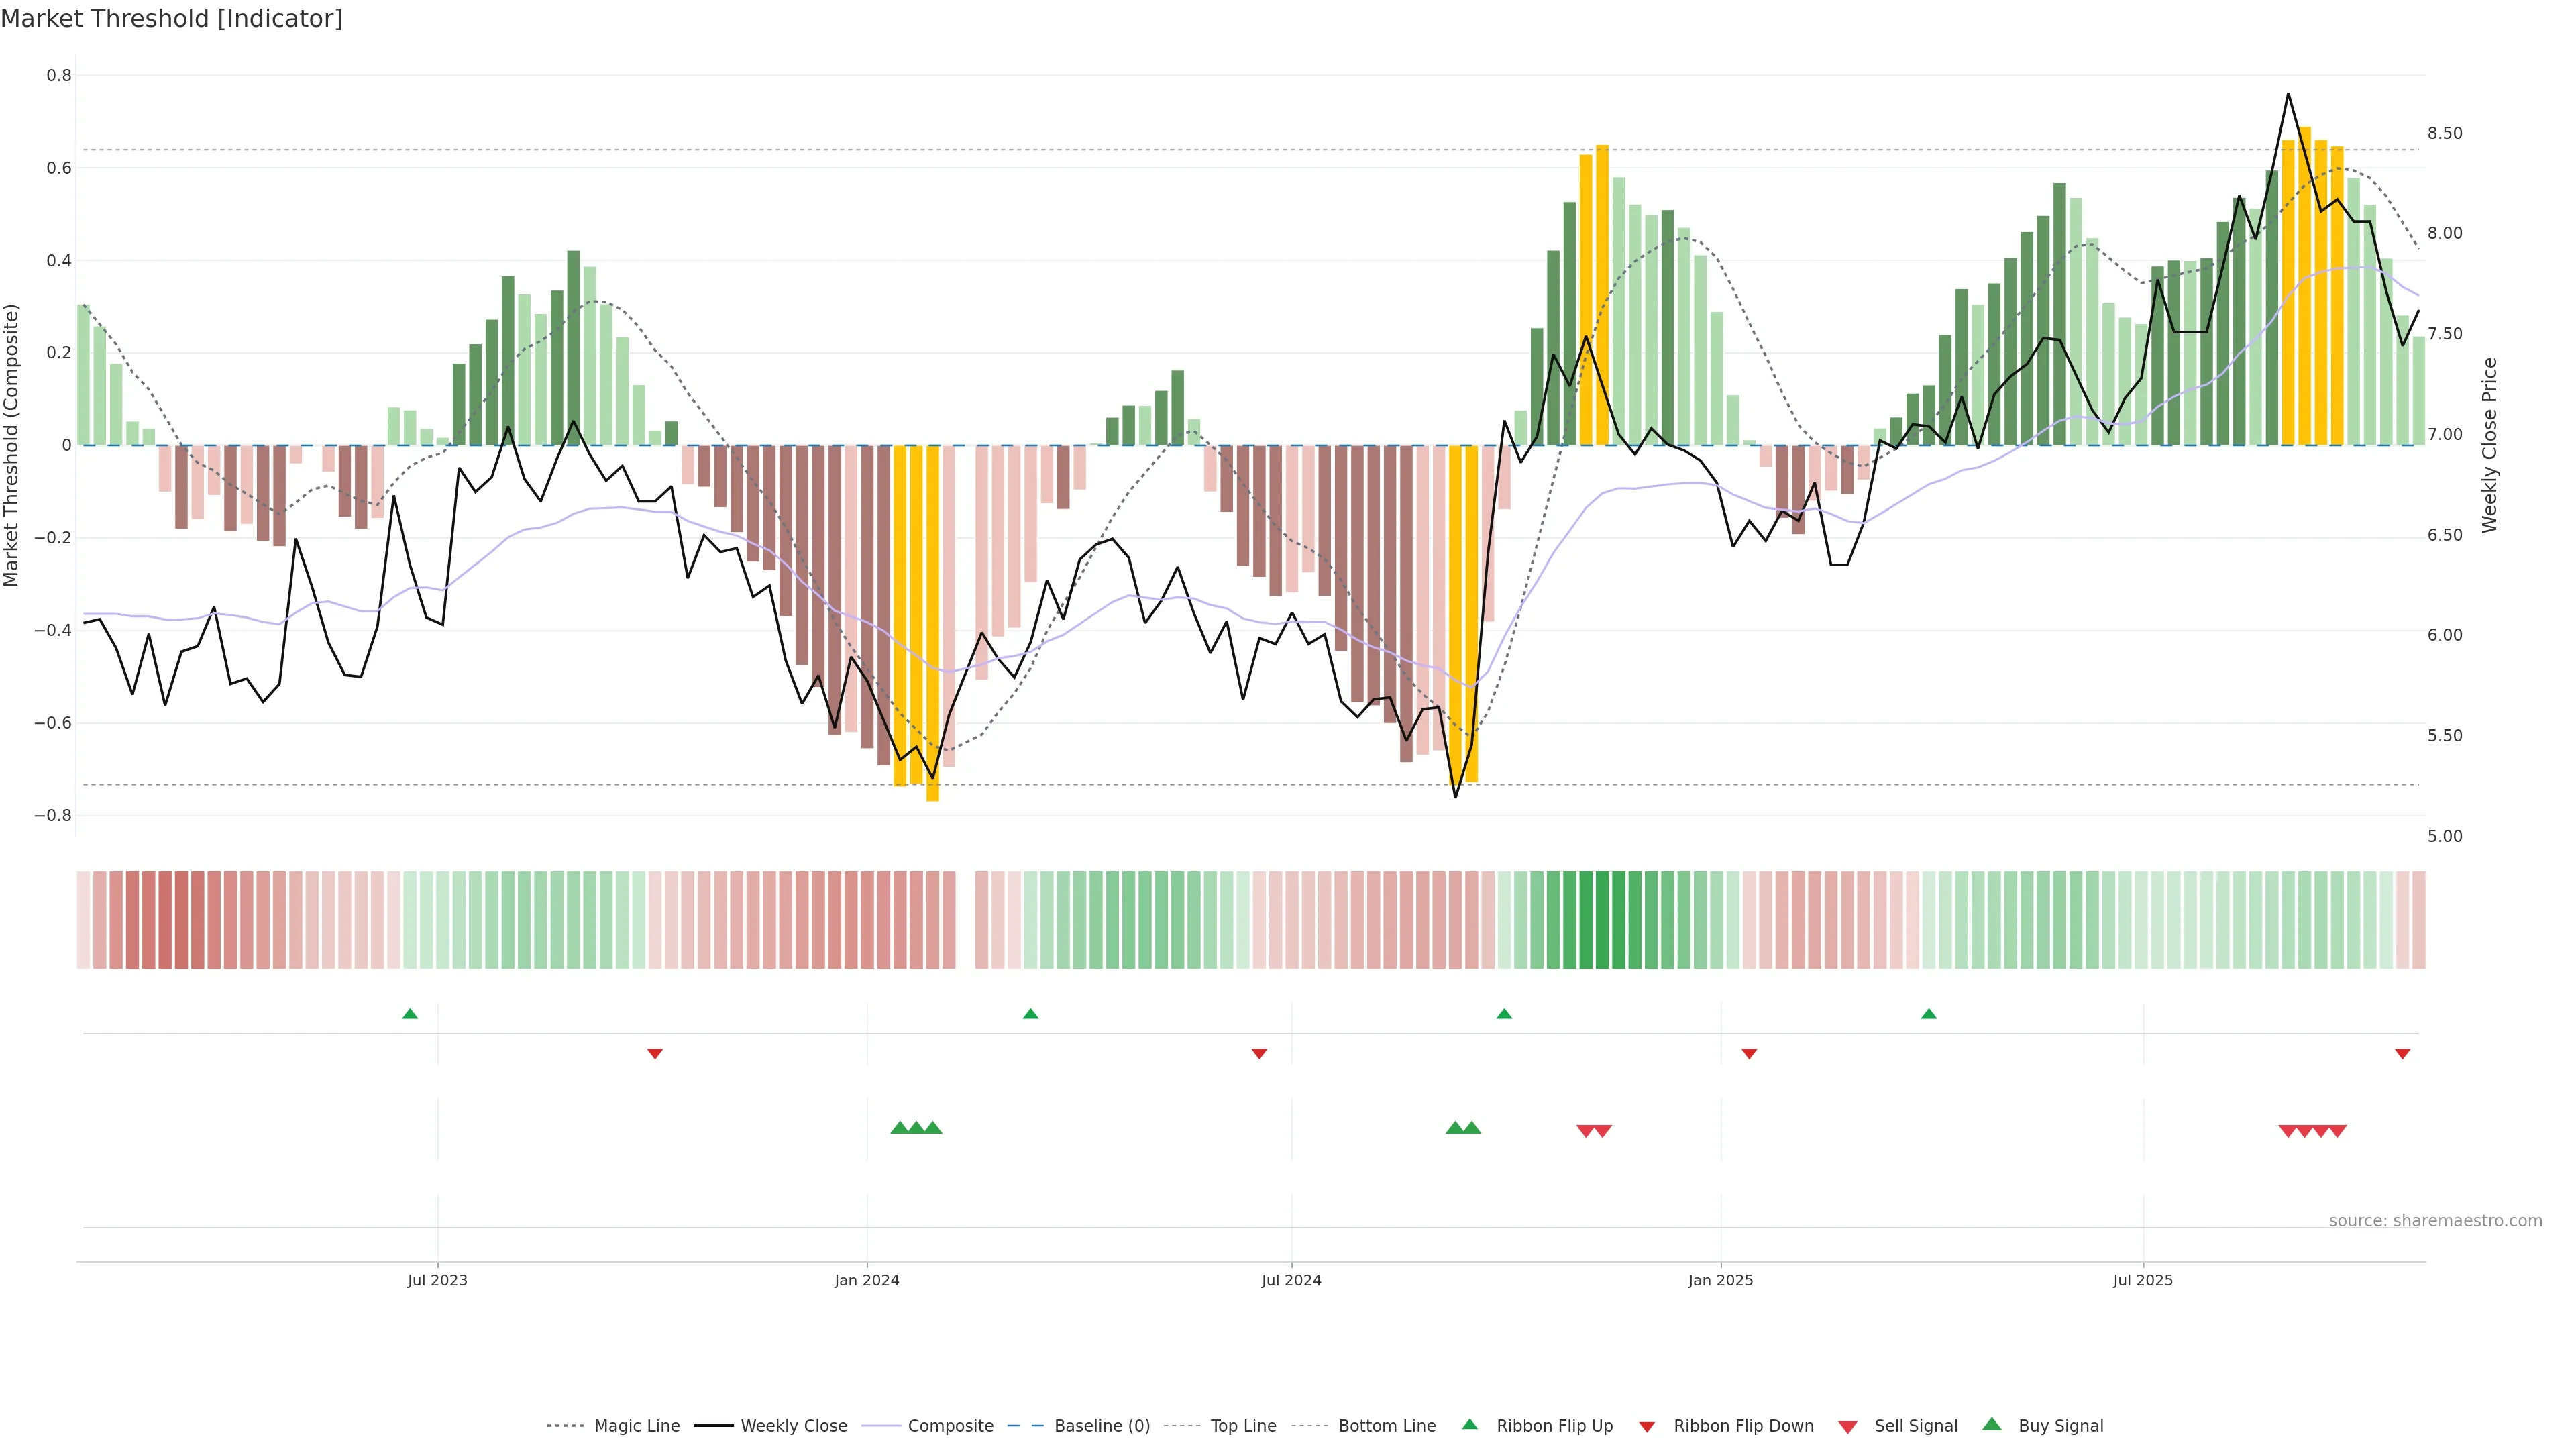Click ribbon flip up marker before Jul 2023

tap(410, 1014)
